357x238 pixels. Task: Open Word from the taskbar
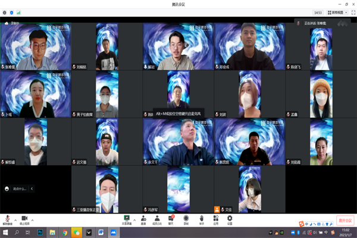coord(101,233)
